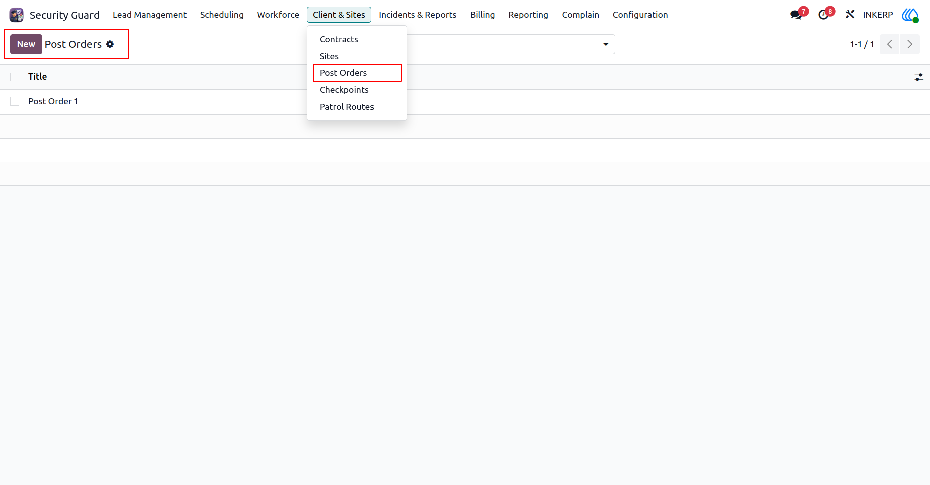This screenshot has height=485, width=930.
Task: Click the Security Guard app title
Action: click(64, 15)
